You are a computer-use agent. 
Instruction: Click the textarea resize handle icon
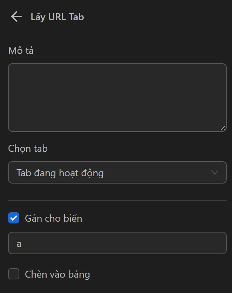[224, 129]
